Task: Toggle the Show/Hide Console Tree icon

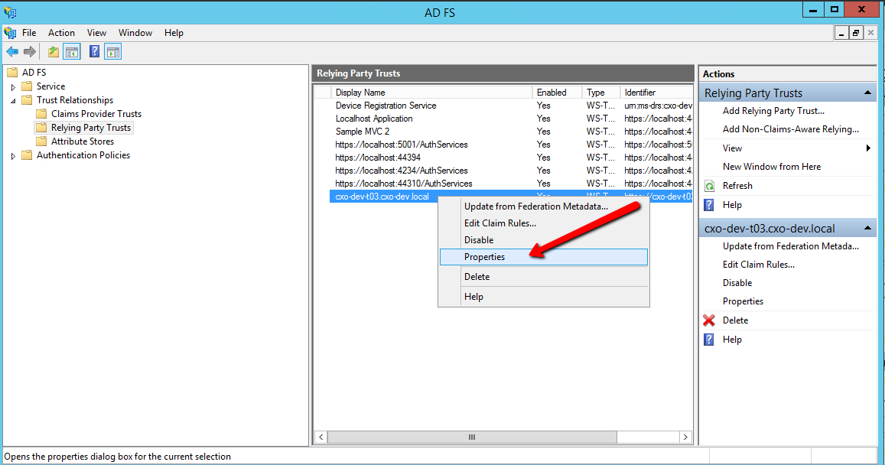Action: [72, 52]
